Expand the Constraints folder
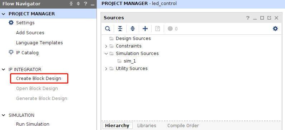 tap(106, 46)
